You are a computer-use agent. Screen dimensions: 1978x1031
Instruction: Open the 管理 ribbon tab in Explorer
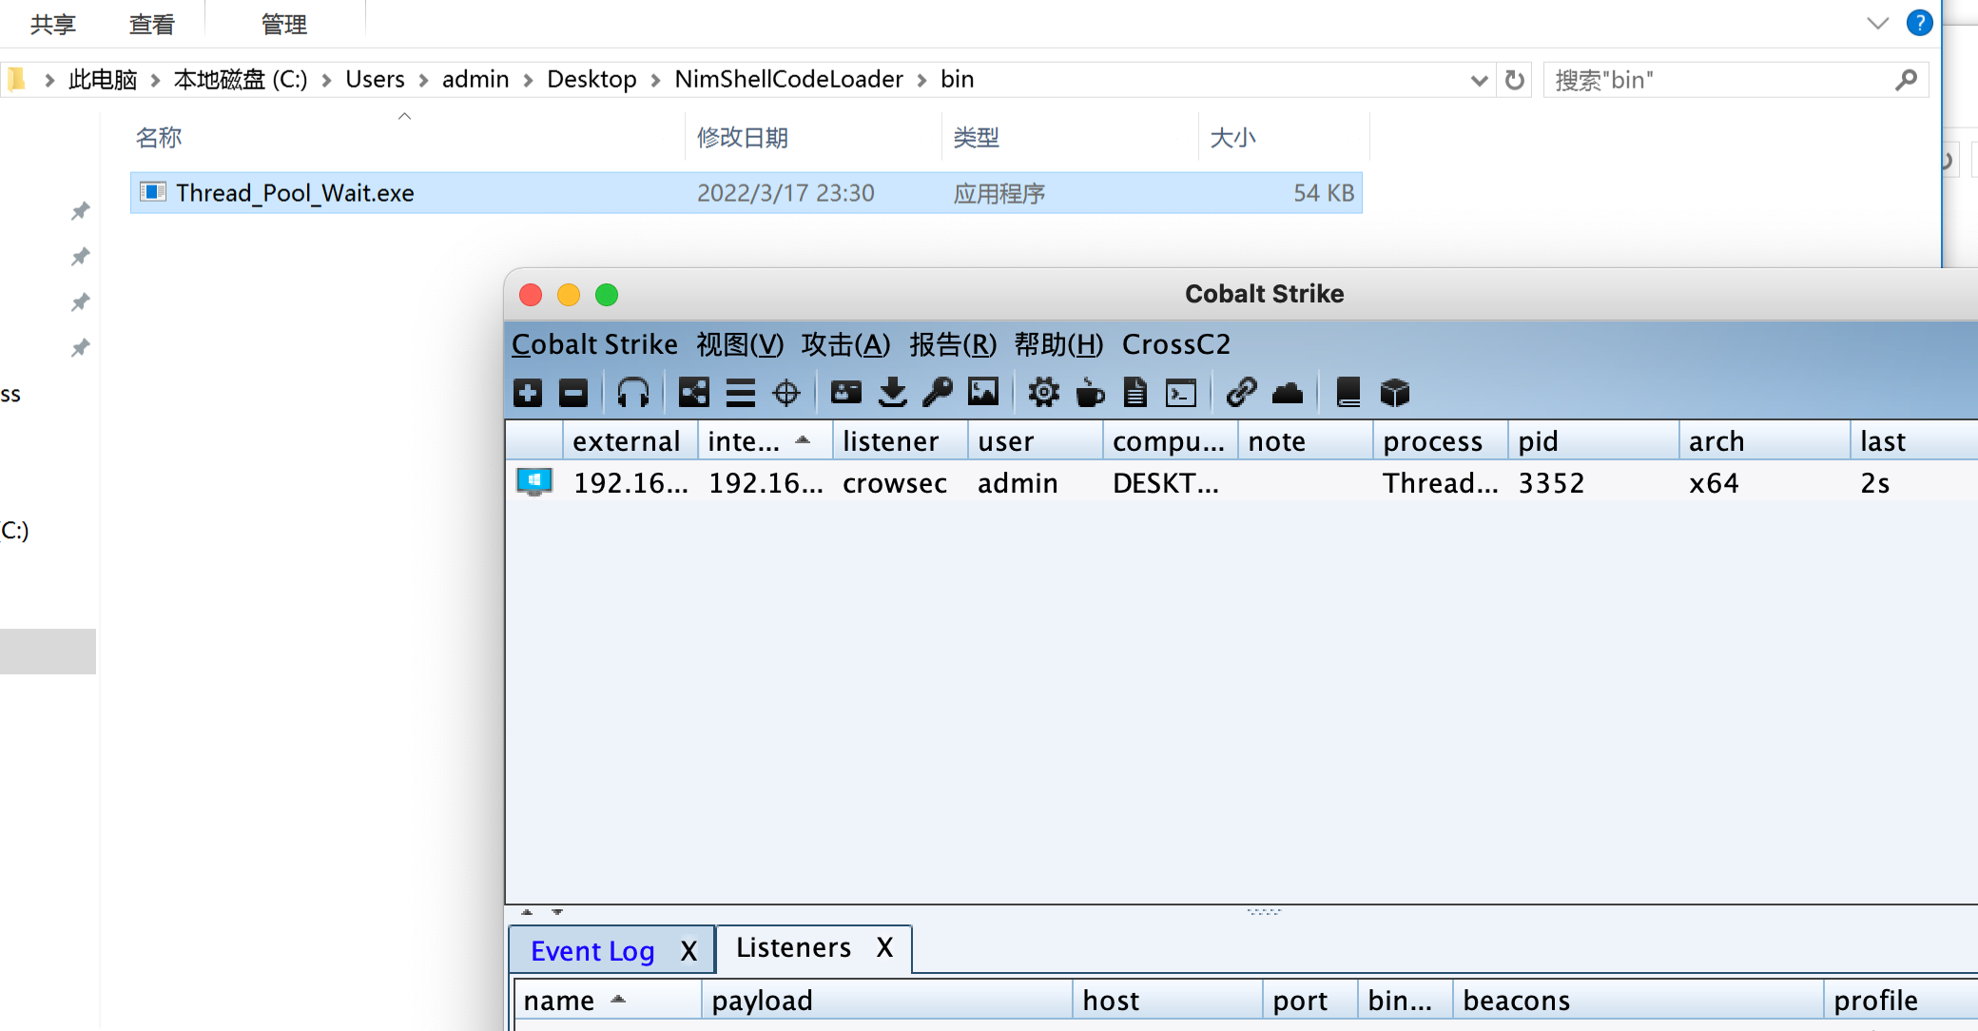[283, 24]
